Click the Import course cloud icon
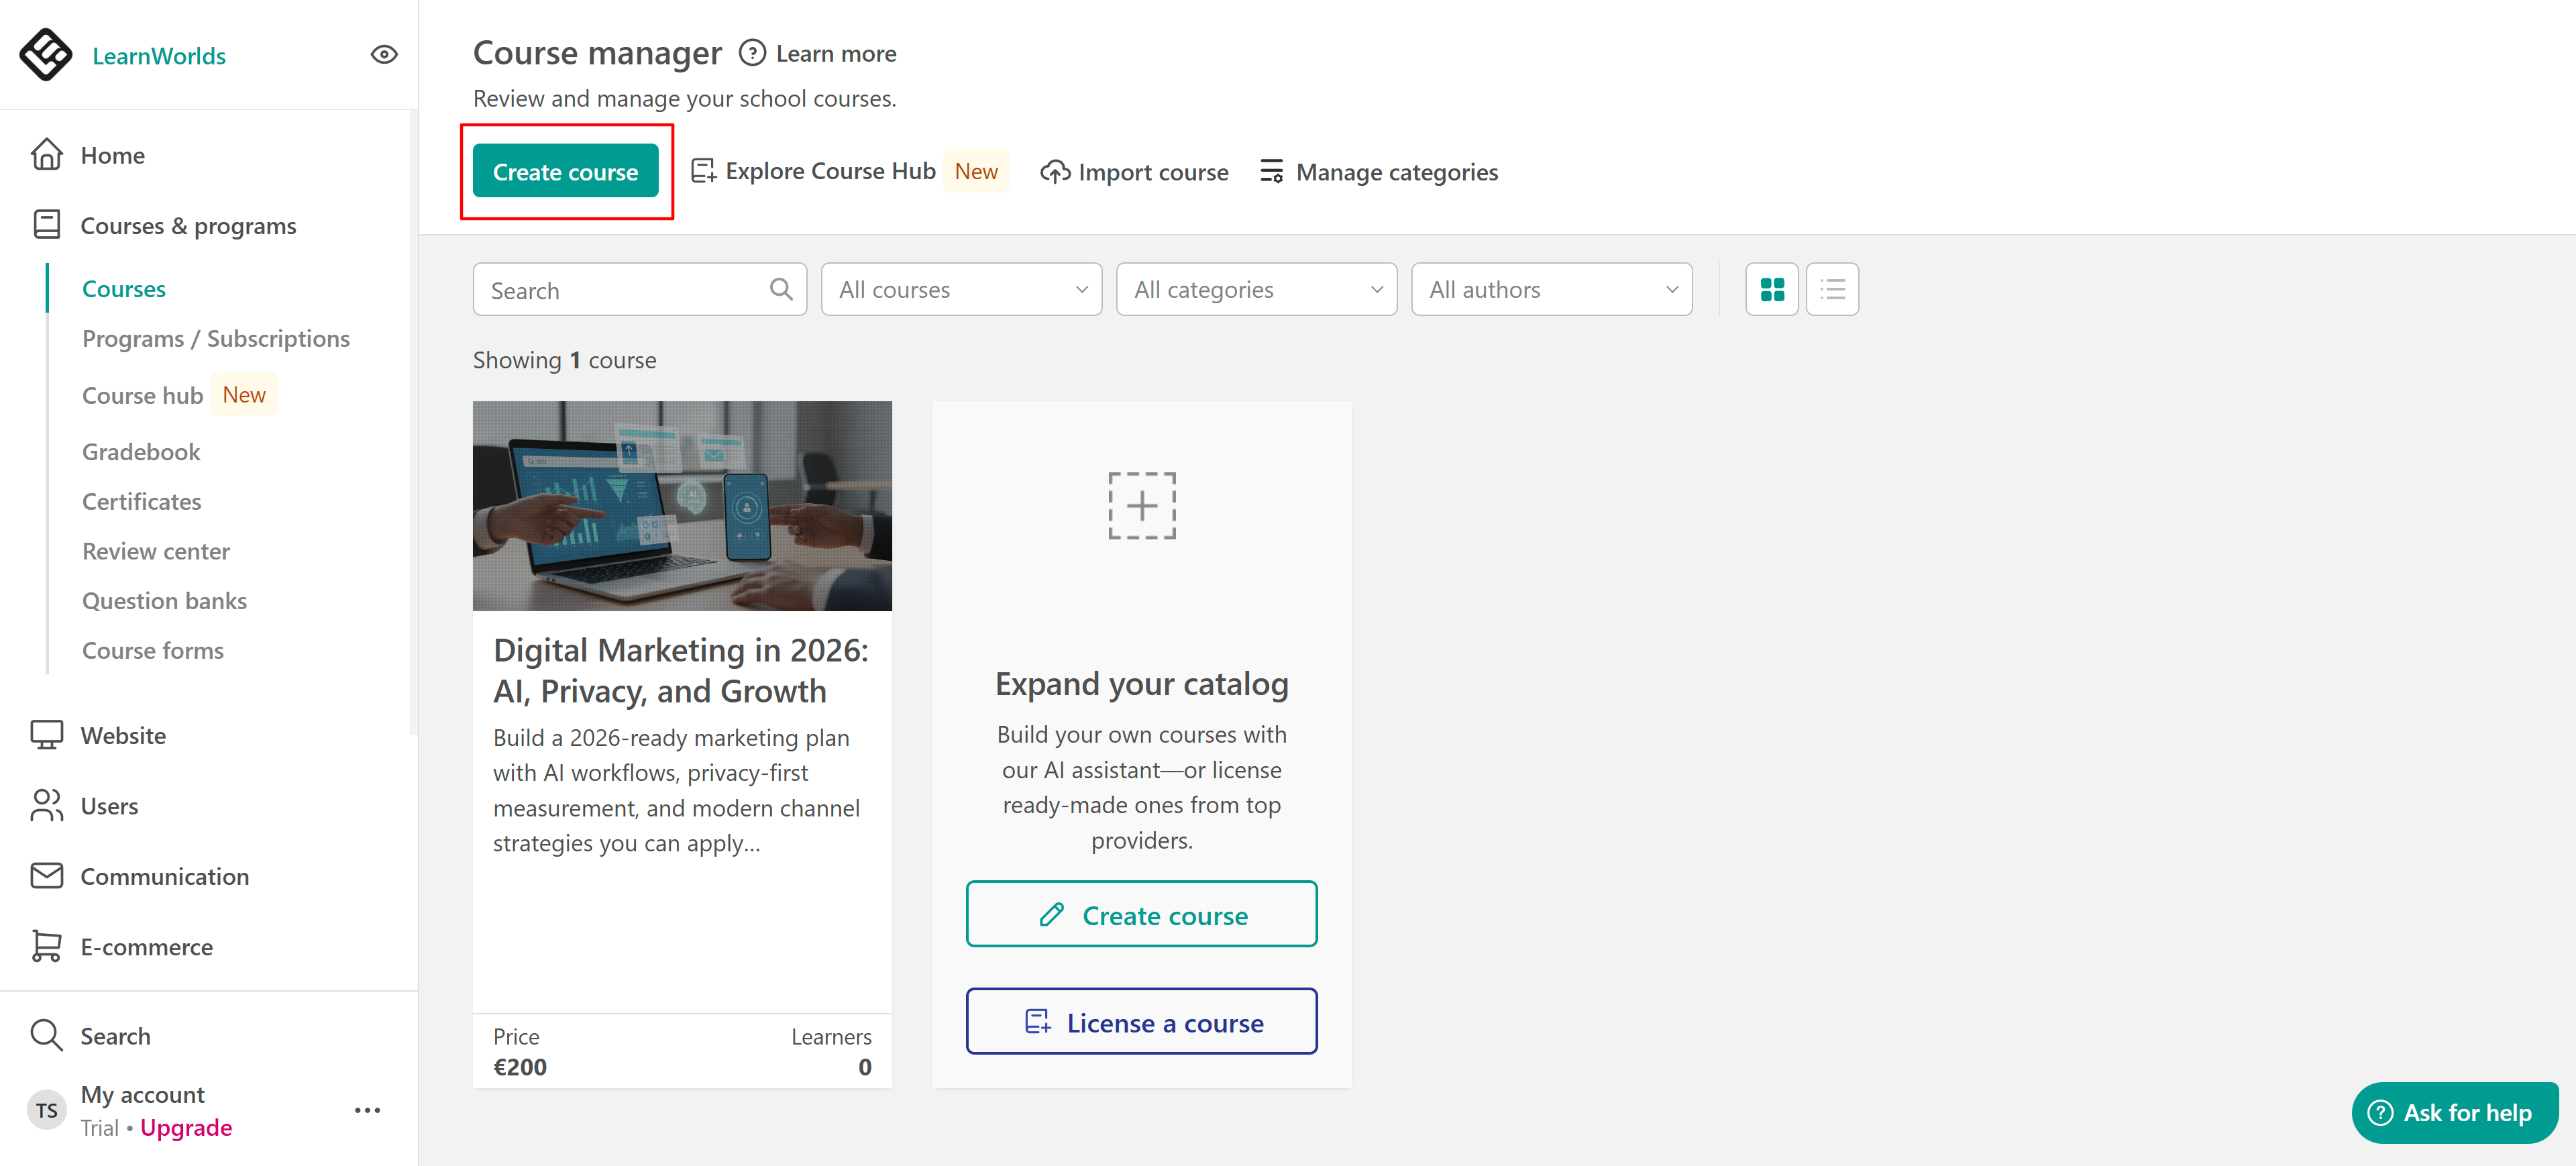Viewport: 2576px width, 1166px height. click(1054, 172)
